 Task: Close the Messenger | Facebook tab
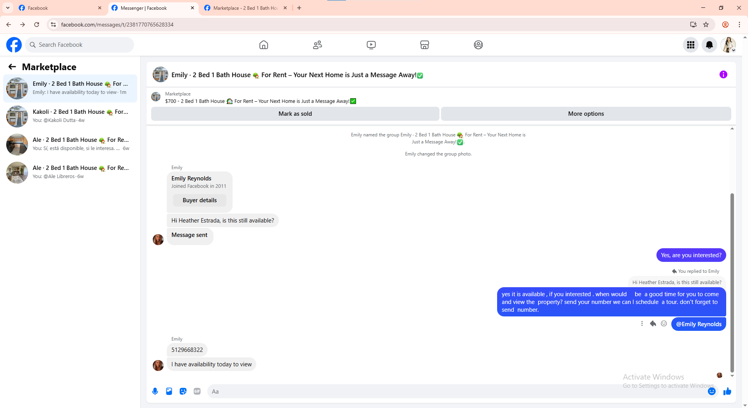coord(192,8)
